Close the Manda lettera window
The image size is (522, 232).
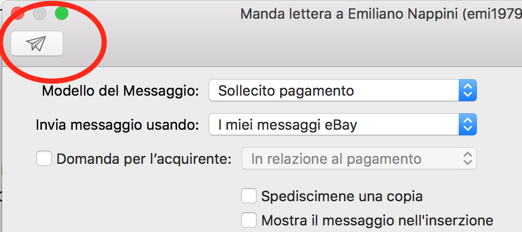tap(17, 14)
